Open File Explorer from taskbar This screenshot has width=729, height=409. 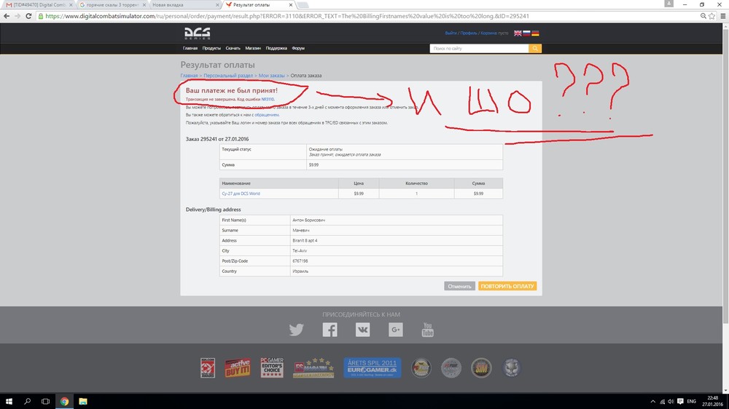(x=83, y=401)
